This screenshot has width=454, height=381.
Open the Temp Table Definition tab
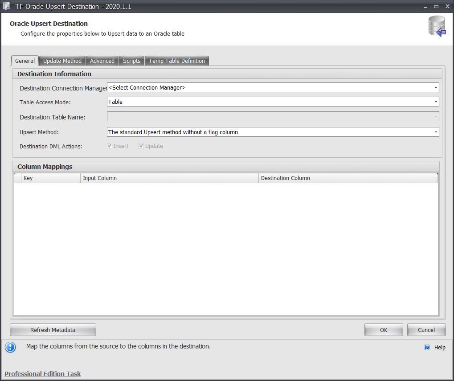coord(176,61)
